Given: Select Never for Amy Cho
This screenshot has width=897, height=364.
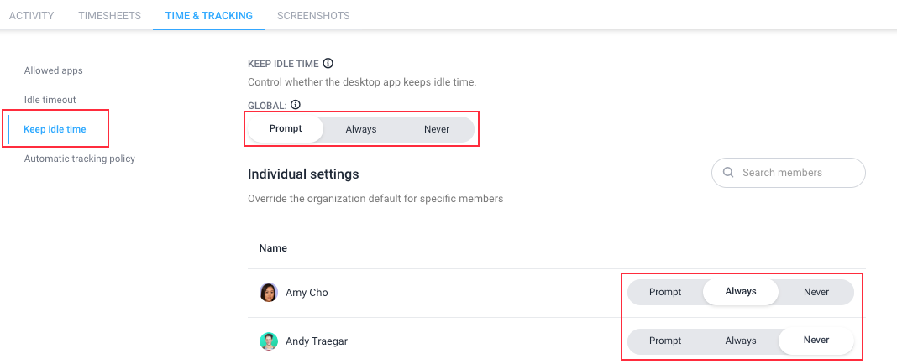Looking at the screenshot, I should 816,292.
